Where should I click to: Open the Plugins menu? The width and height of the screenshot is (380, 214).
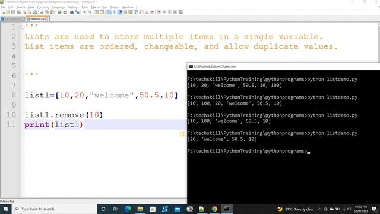click(115, 7)
